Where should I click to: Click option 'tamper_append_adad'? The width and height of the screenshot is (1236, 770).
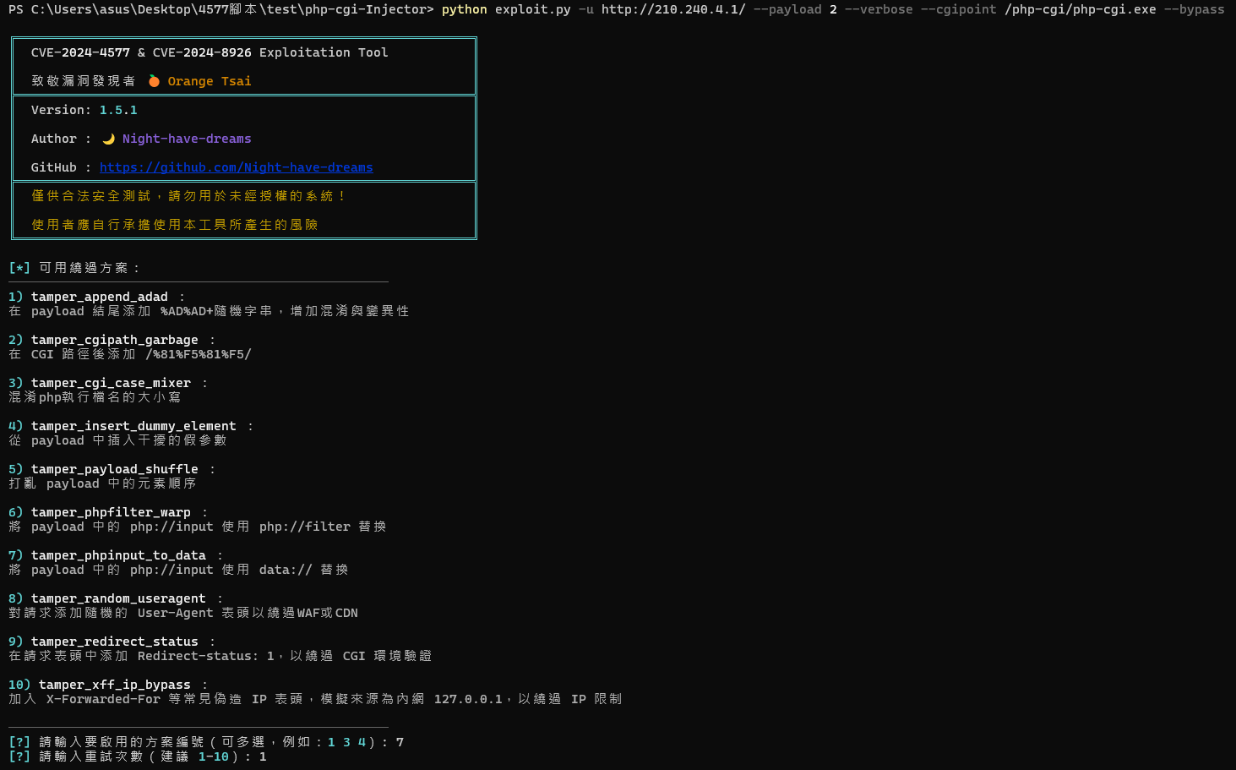pyautogui.click(x=100, y=297)
